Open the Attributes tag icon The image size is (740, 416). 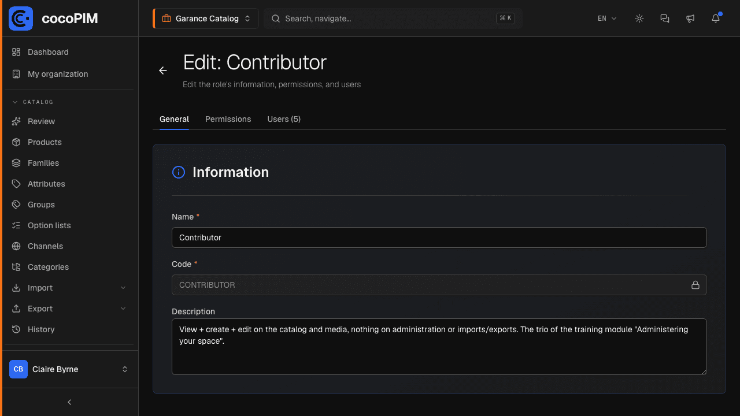pyautogui.click(x=16, y=184)
